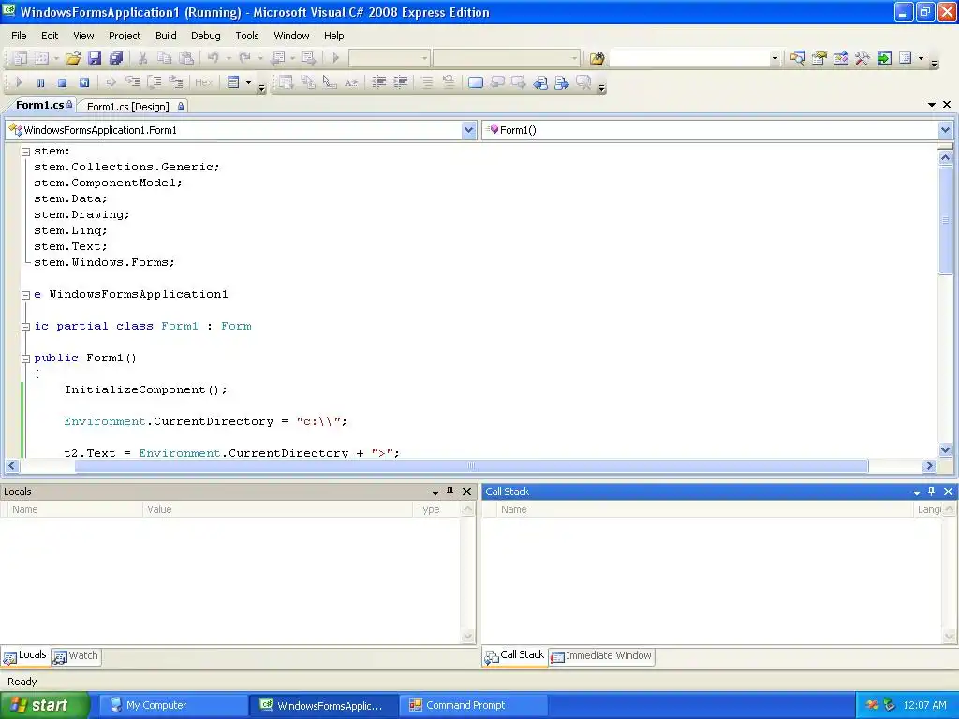Collapse the partial class Form1 block
959x719 pixels.
(x=25, y=327)
